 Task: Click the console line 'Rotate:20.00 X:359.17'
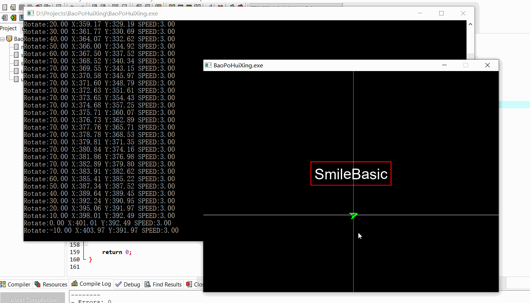click(99, 24)
